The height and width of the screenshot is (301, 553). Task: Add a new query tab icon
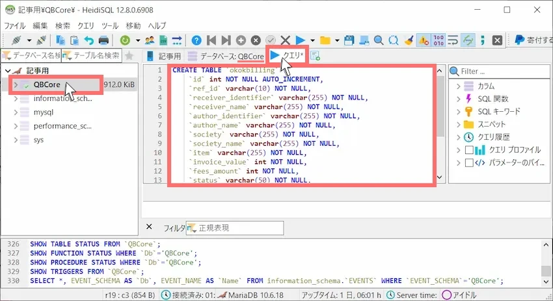click(315, 56)
